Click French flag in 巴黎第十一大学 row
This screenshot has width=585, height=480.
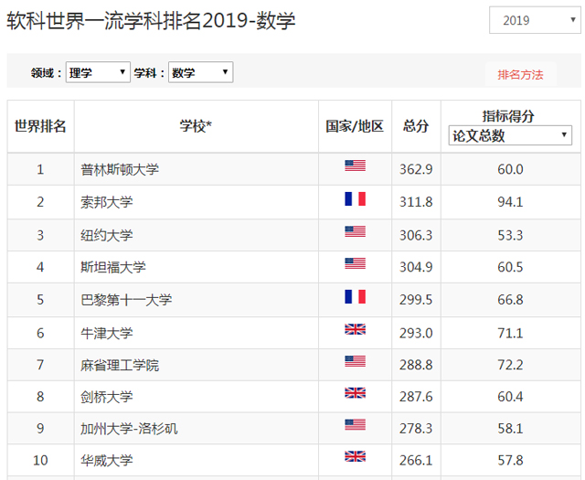click(x=356, y=296)
